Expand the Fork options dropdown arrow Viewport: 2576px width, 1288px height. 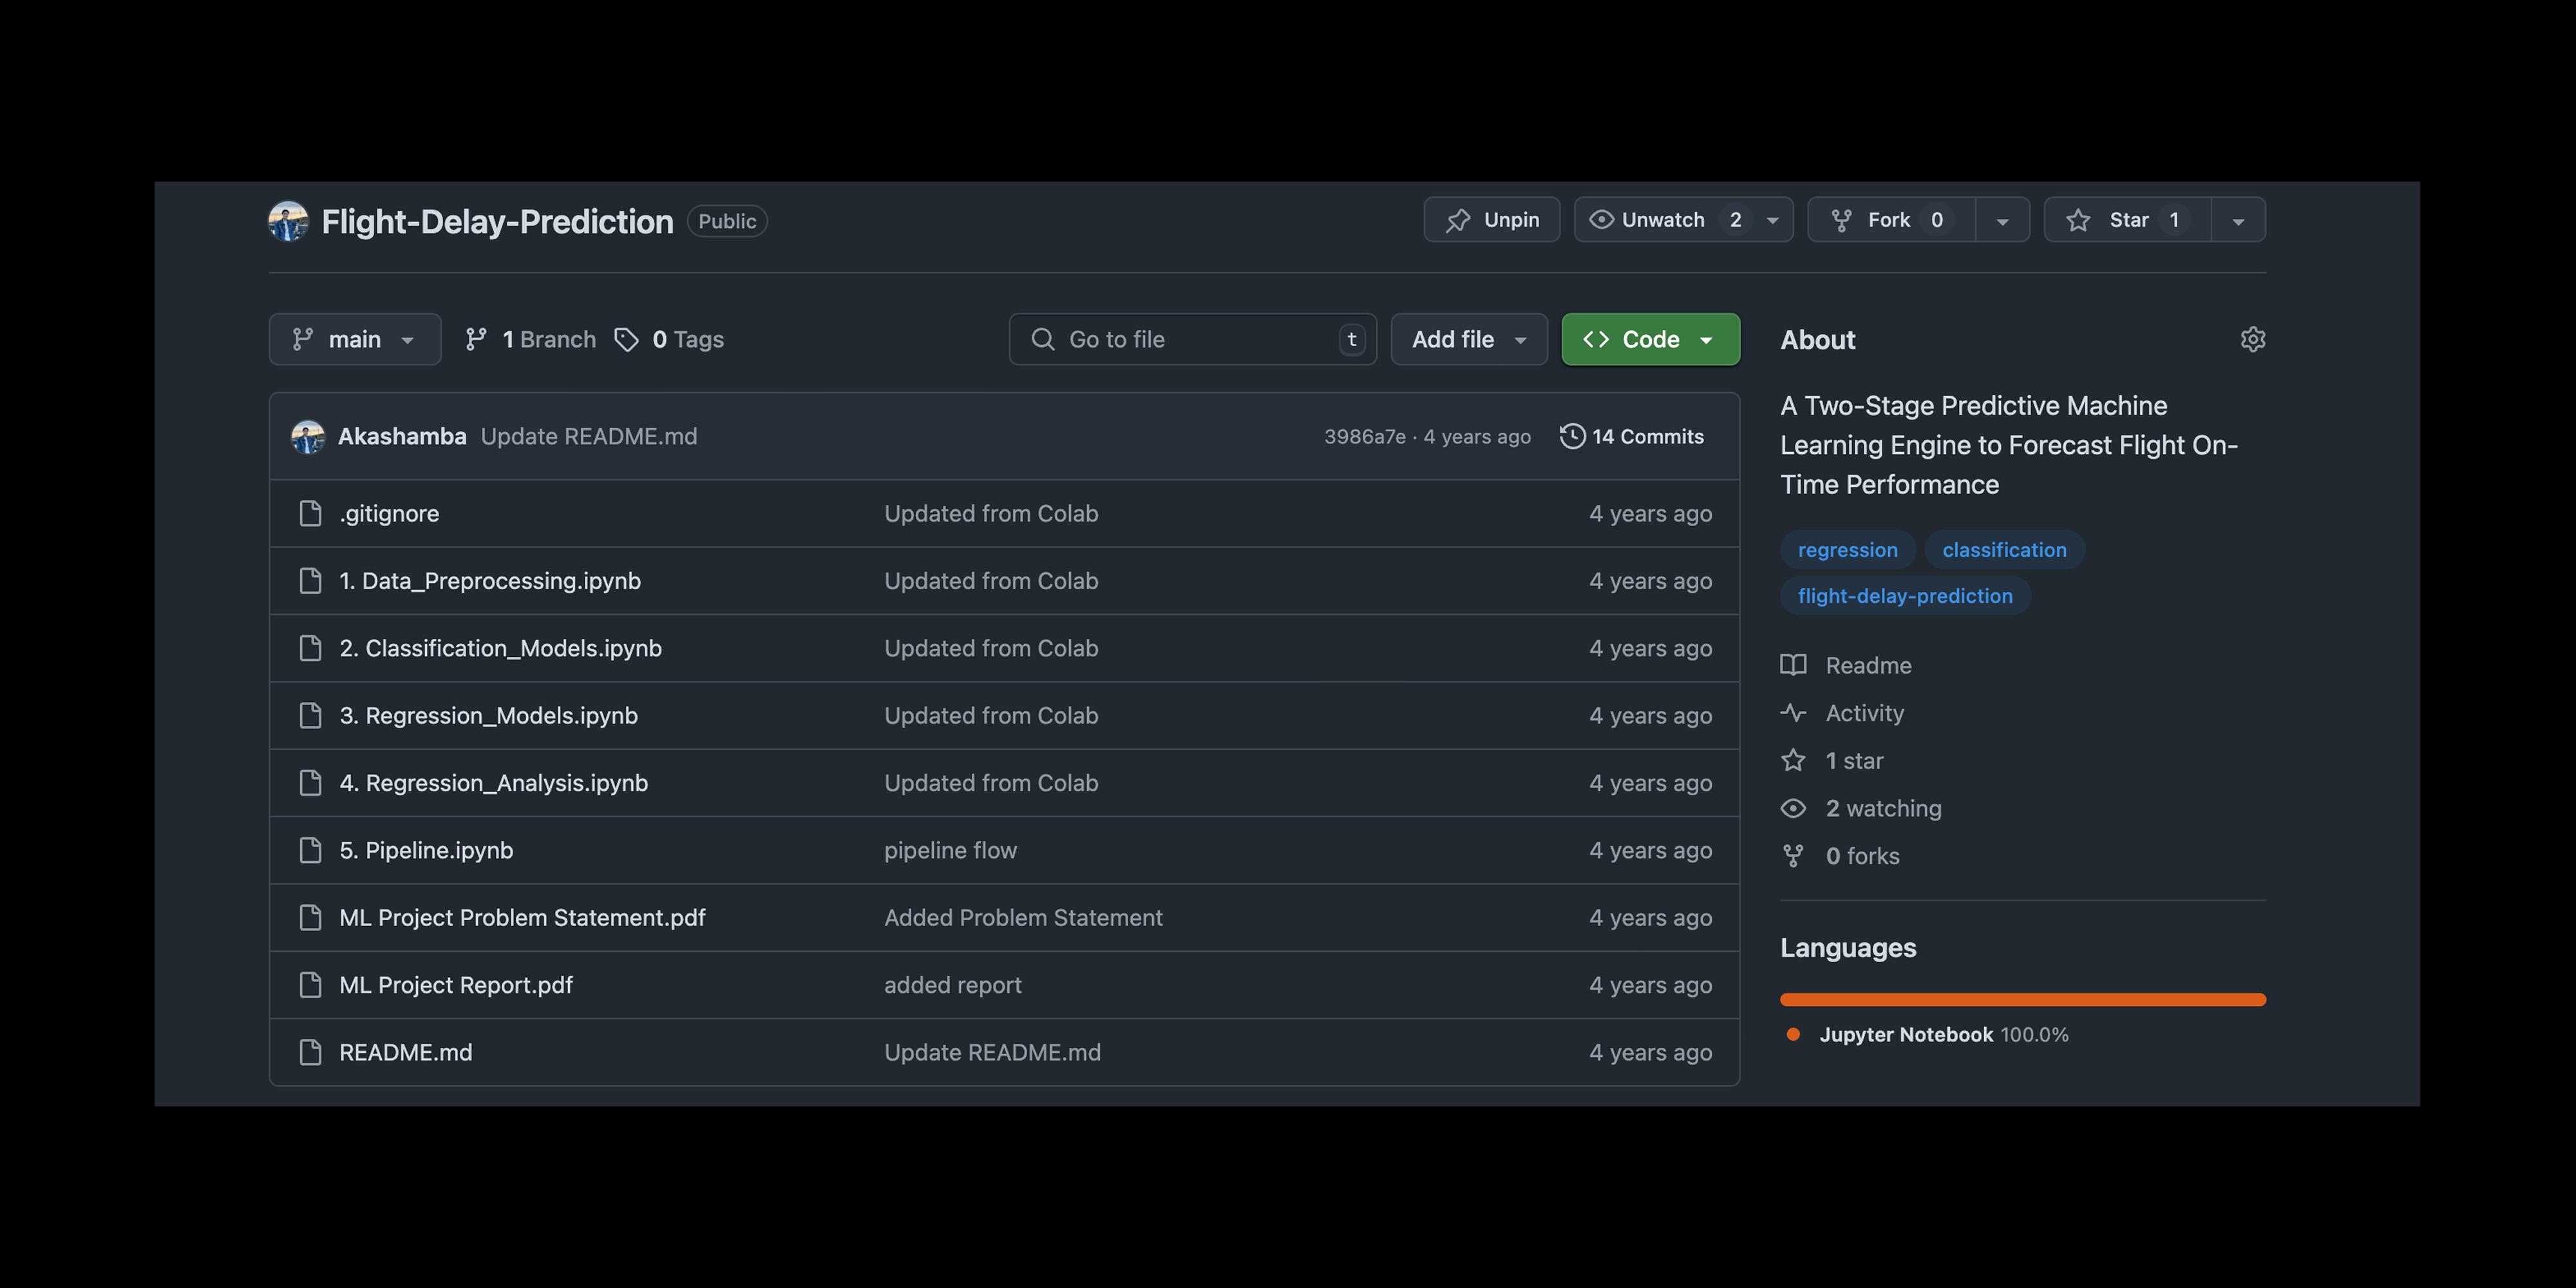click(2002, 220)
